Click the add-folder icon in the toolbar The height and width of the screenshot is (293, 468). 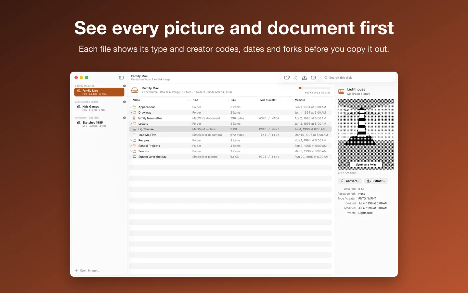point(287,77)
